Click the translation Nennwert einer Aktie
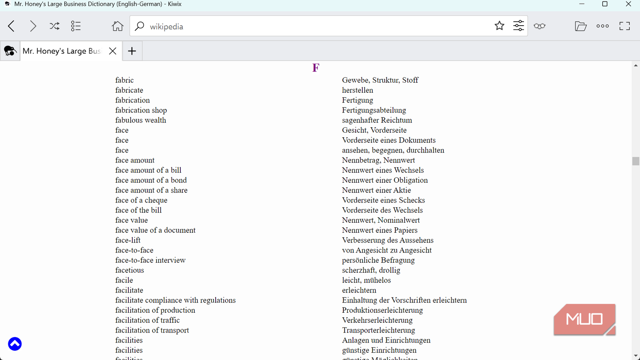The width and height of the screenshot is (640, 360). click(377, 190)
